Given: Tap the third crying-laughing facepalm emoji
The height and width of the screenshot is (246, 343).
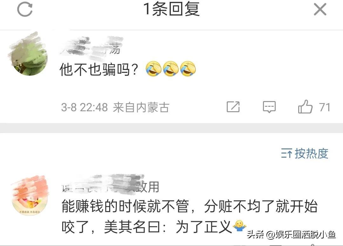Looking at the screenshot, I should point(188,69).
